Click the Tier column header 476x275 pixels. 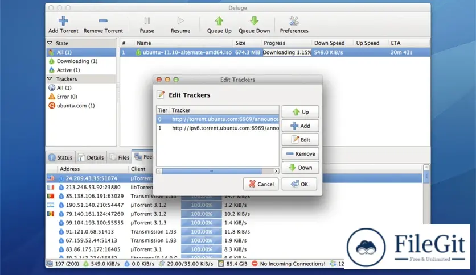click(x=162, y=110)
